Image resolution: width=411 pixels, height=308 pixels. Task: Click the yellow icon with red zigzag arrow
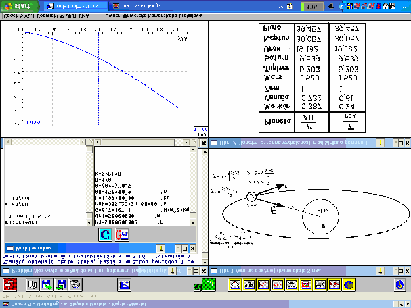coord(334,285)
